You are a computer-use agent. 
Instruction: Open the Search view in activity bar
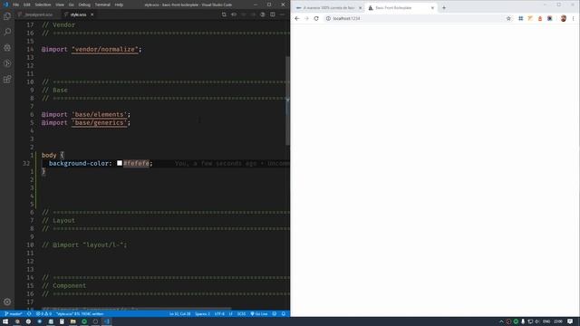point(7,32)
